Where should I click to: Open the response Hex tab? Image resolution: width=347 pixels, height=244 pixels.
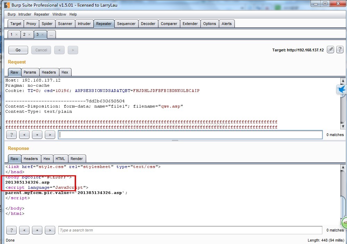click(x=47, y=159)
